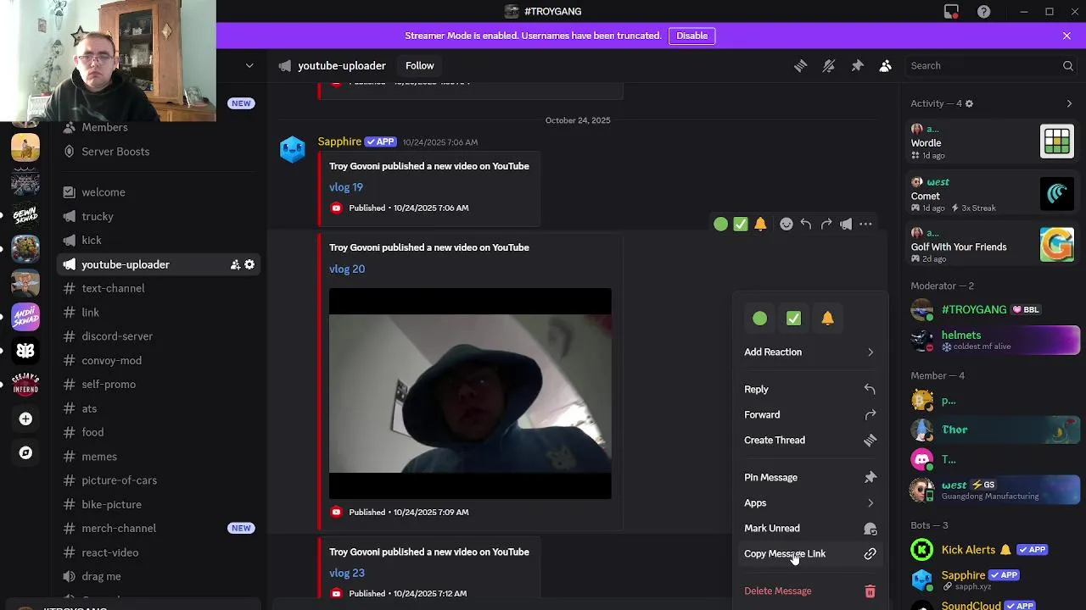
Task: Choose Copy Message Link in context menu
Action: (810, 553)
